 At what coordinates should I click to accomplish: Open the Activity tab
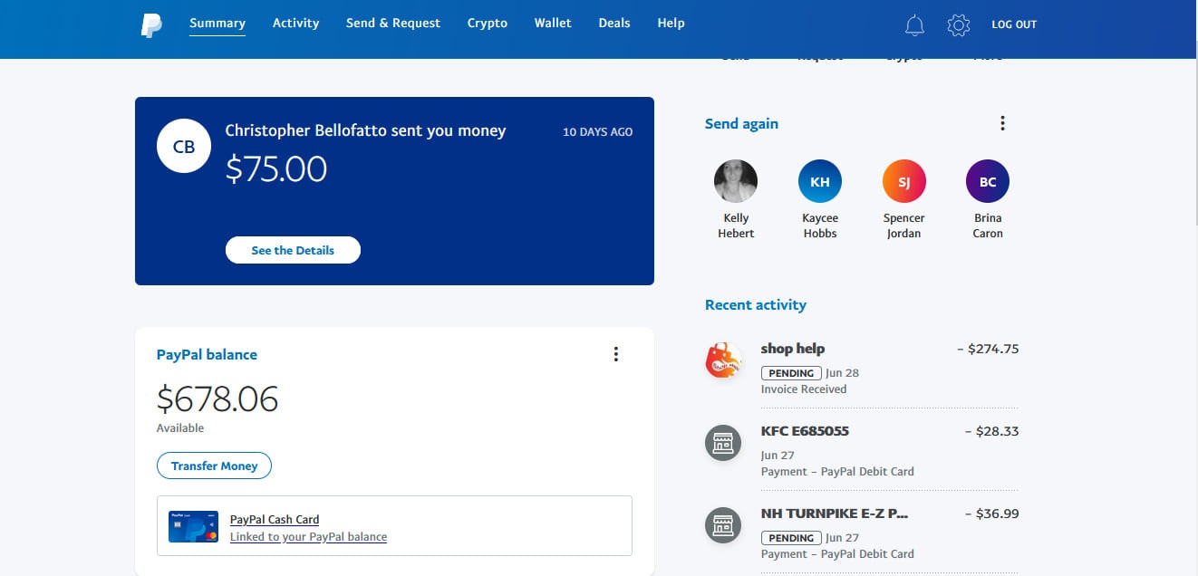click(x=296, y=23)
